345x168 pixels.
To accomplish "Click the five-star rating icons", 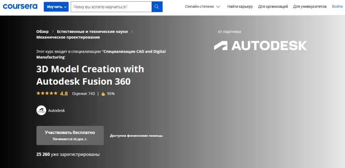I will [47, 93].
